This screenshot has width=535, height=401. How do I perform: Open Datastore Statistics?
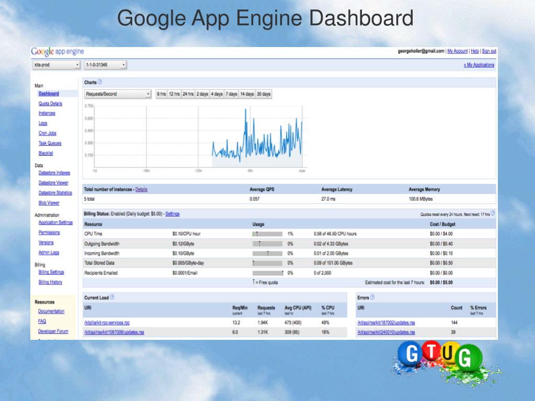55,192
